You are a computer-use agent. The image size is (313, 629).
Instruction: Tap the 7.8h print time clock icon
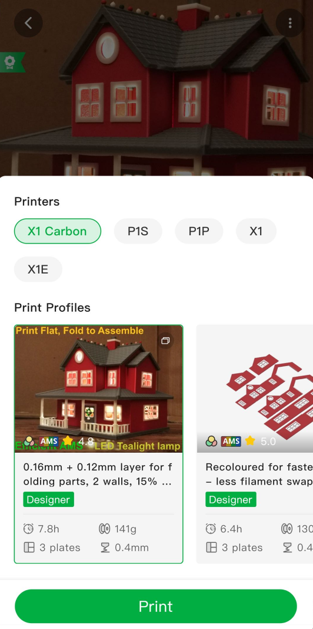[28, 529]
